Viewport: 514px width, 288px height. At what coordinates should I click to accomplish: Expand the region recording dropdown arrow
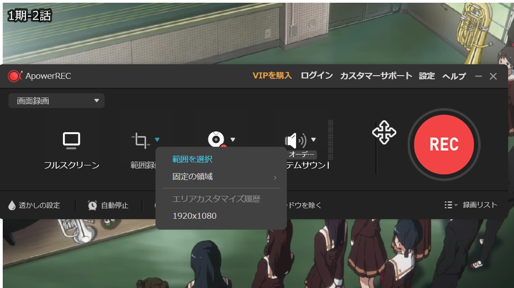point(157,139)
